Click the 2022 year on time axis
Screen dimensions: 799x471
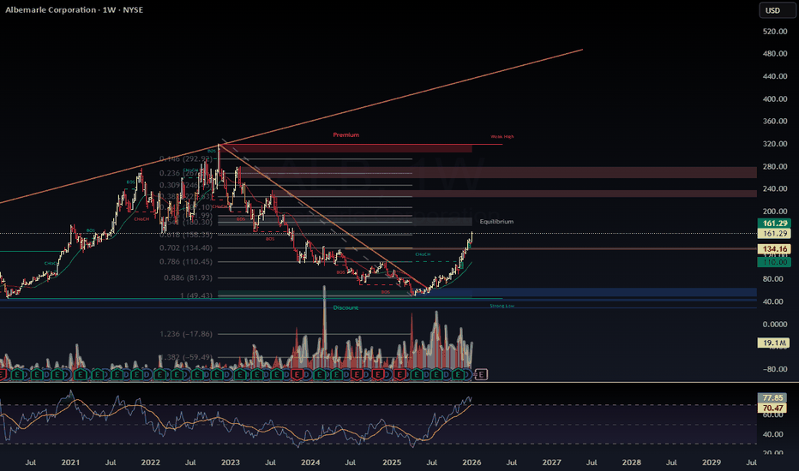tap(150, 462)
